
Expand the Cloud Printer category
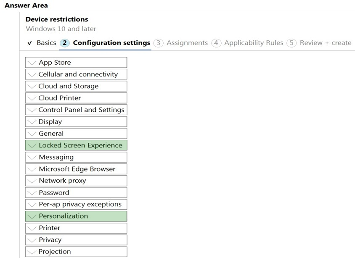point(76,98)
